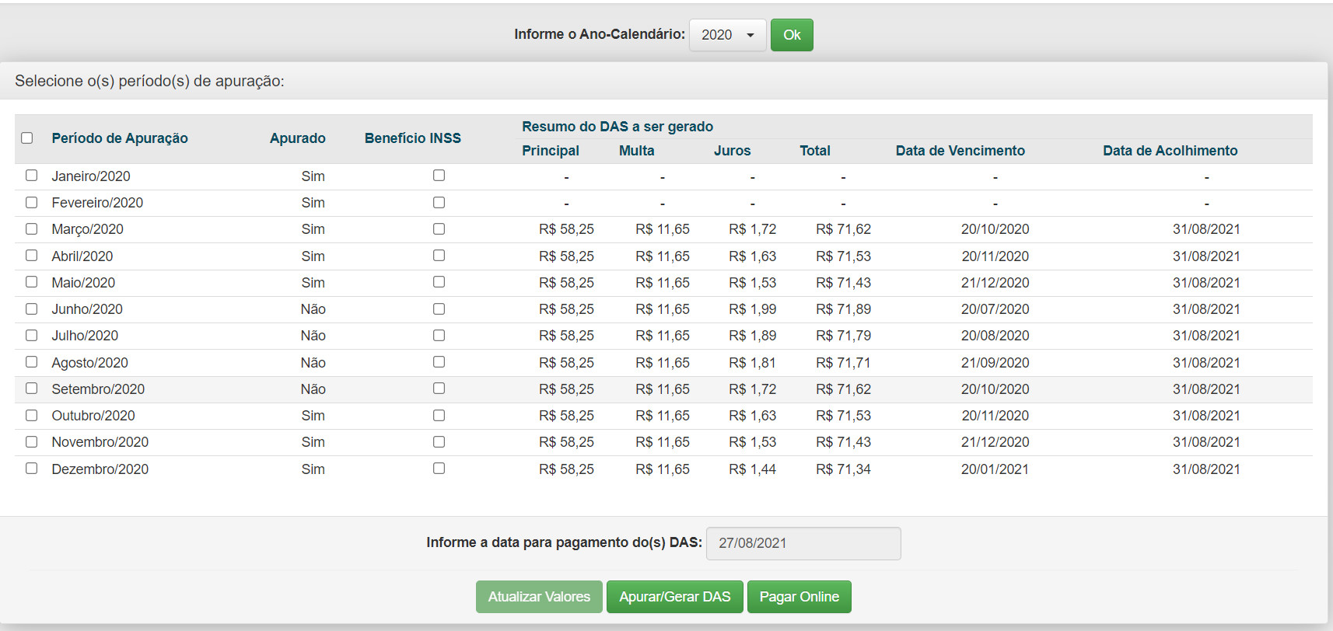Click the Julho/2020 period label
This screenshot has width=1333, height=631.
click(85, 336)
